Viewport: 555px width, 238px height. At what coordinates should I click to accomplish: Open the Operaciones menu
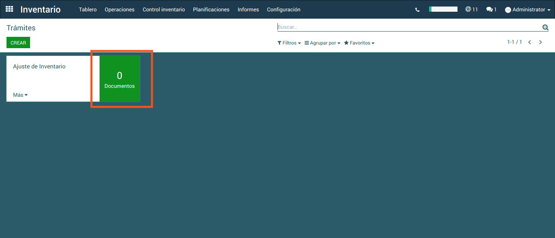(119, 10)
